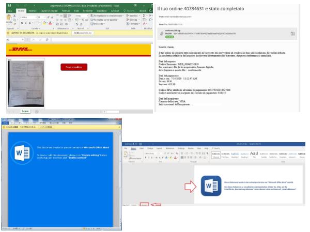Switch to the Dati tab in Excel
Image resolution: width=310 pixels, height=232 pixels.
tap(76, 11)
